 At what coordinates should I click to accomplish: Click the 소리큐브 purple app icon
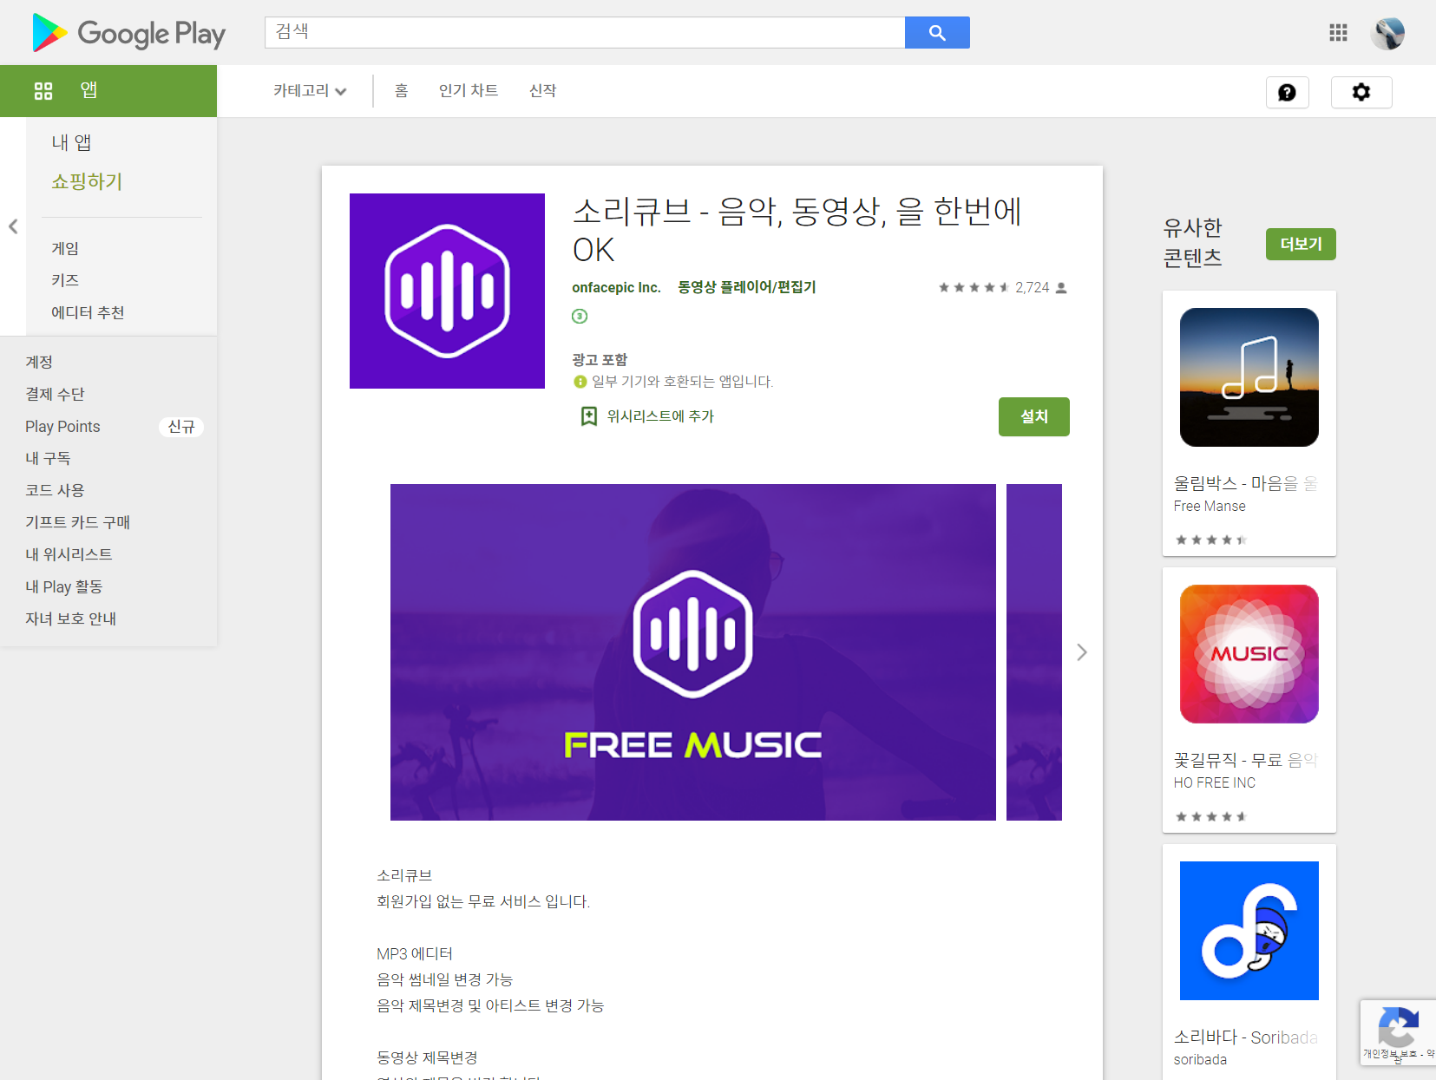pyautogui.click(x=447, y=291)
